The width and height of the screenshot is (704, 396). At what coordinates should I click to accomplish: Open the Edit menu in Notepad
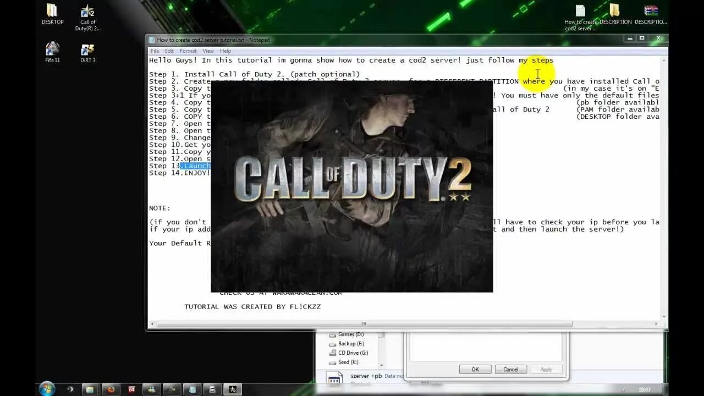169,51
